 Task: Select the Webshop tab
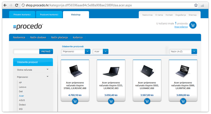pos(76,15)
